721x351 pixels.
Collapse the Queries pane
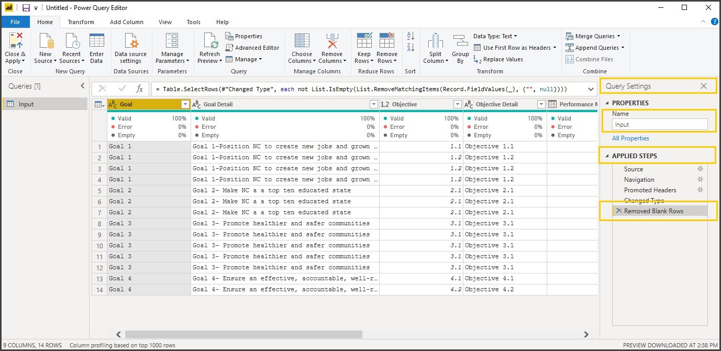click(x=82, y=86)
